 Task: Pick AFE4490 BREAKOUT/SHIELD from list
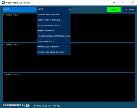tap(54, 25)
